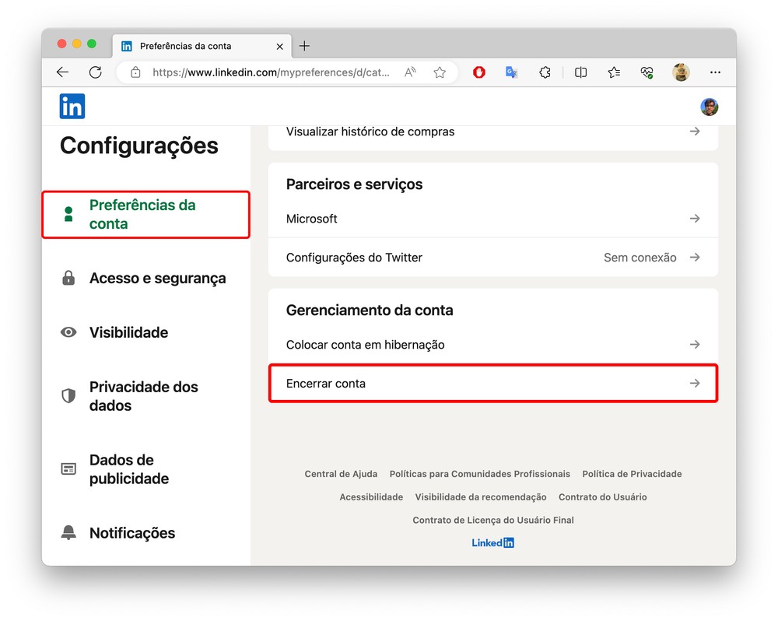Open Privacidade dos dados section
Screen dimensions: 778x621
tap(129, 396)
